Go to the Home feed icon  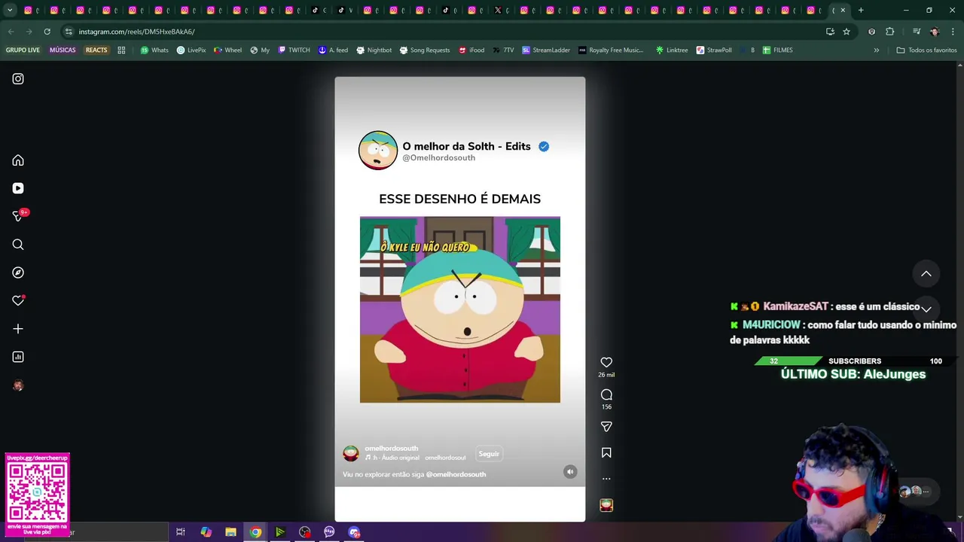18,160
